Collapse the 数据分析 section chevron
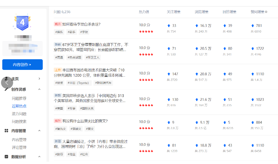The height and width of the screenshot is (164, 278). pyautogui.click(x=39, y=157)
